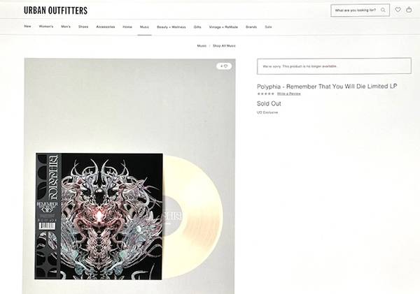Open the wishlist heart icon in header

click(x=398, y=10)
